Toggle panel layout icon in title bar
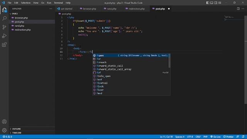This screenshot has height=139, width=247. [x=212, y=3]
